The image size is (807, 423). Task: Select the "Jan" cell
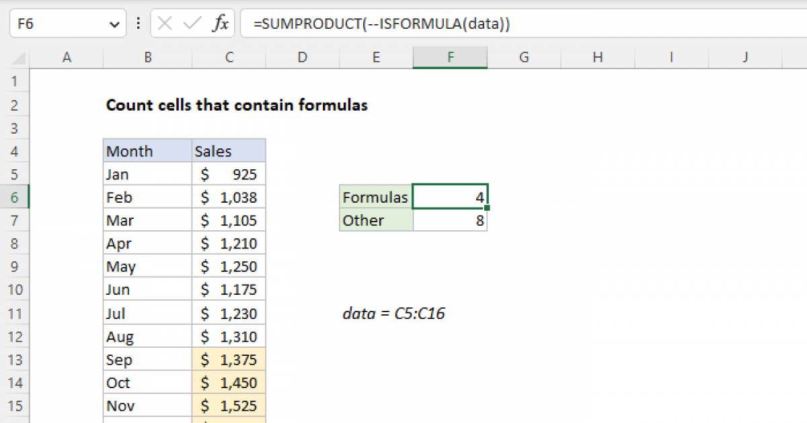coord(147,175)
